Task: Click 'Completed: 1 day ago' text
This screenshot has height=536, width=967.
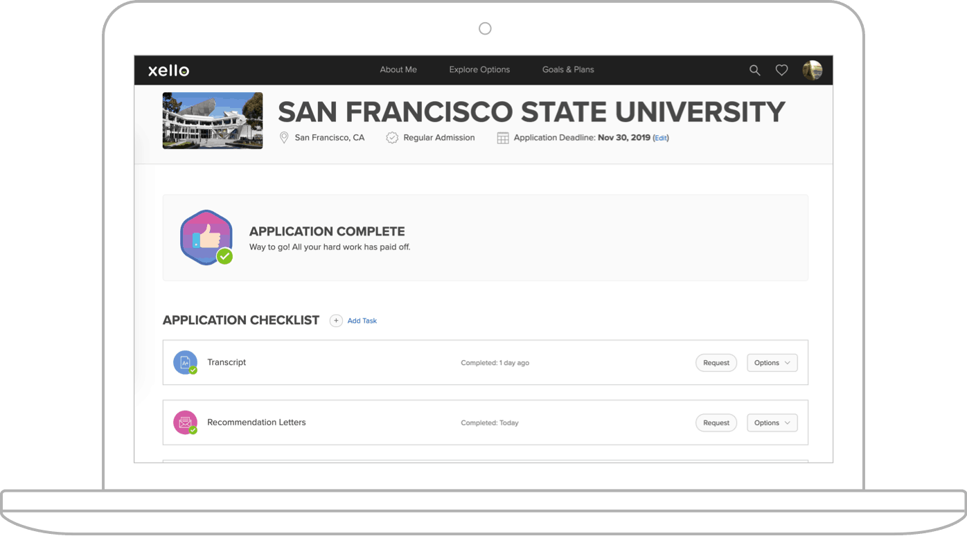Action: click(x=495, y=363)
